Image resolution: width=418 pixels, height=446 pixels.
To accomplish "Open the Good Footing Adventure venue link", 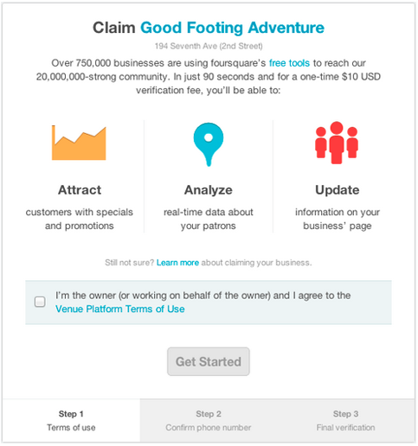I will click(232, 28).
